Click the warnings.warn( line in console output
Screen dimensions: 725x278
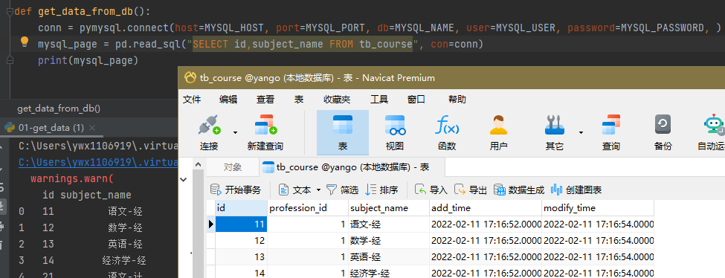pyautogui.click(x=72, y=178)
